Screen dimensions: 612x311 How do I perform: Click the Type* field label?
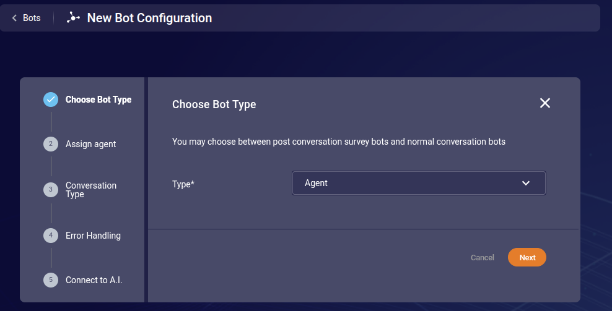click(183, 184)
